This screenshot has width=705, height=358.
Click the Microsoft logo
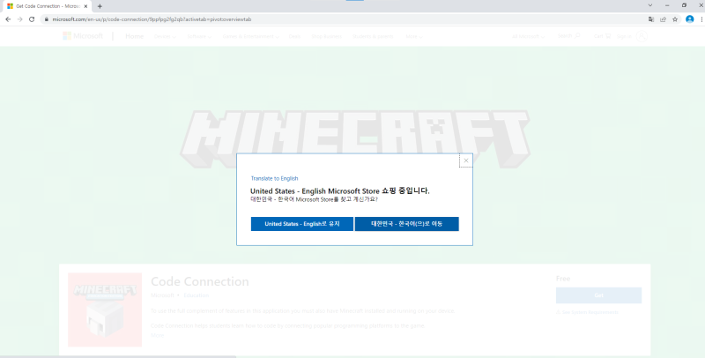(x=83, y=36)
